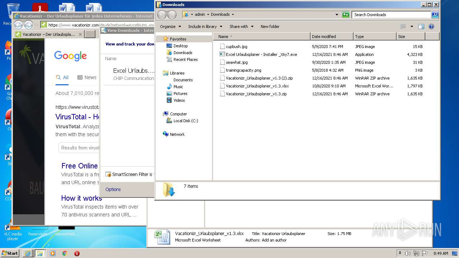Select Local Disk (C:) in navigation pane
459x258 pixels.
coord(186,121)
